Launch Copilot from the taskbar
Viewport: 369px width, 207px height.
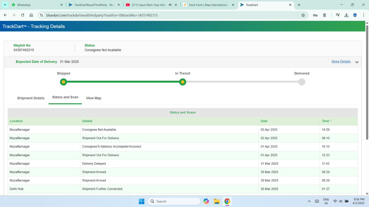[206, 201]
